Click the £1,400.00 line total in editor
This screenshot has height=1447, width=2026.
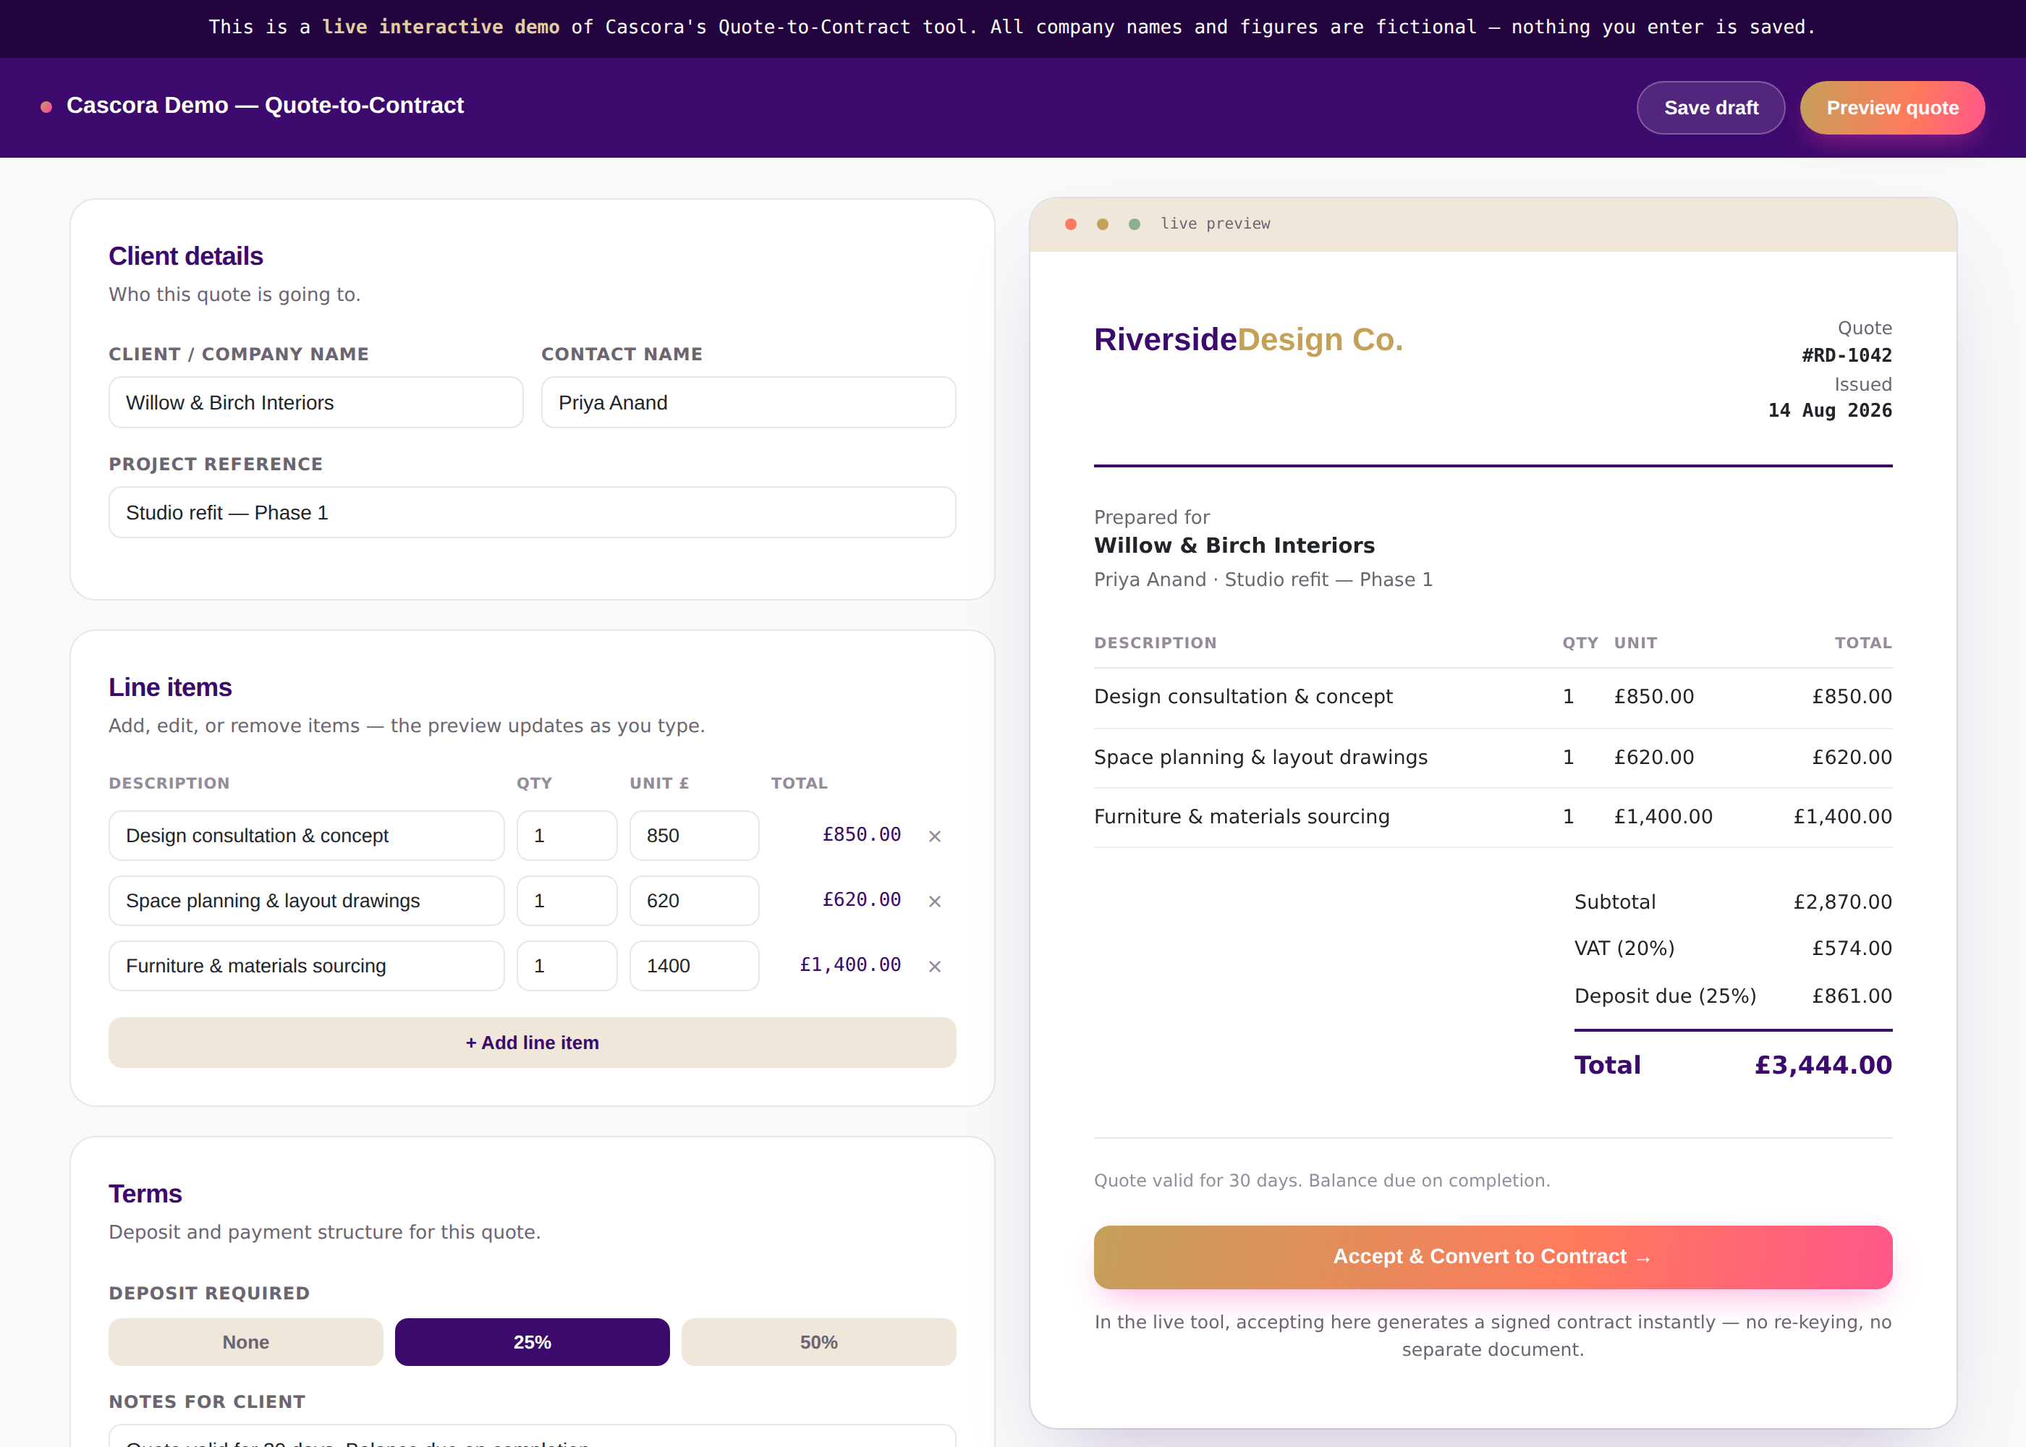click(850, 965)
